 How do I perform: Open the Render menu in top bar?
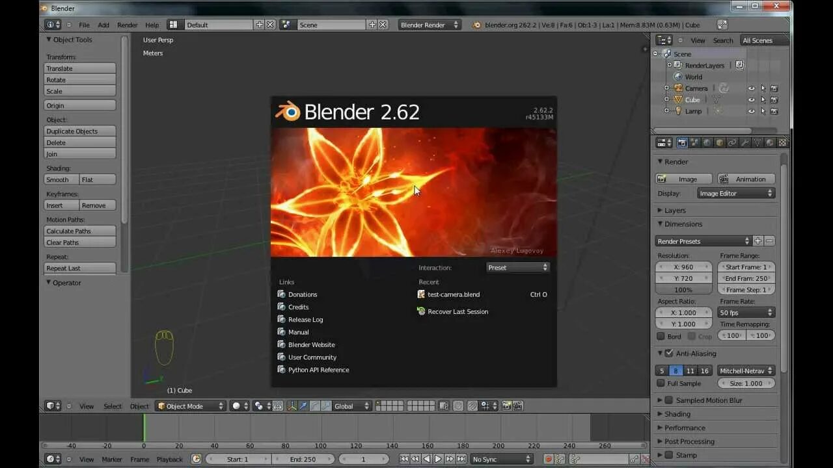tap(127, 25)
